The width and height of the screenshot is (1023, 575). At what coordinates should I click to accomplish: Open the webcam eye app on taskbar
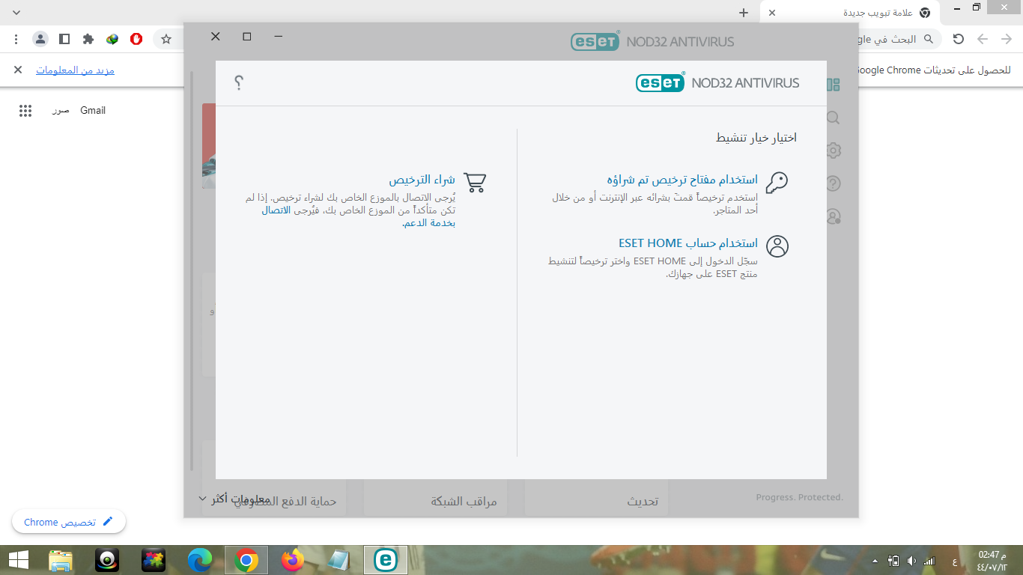click(107, 560)
